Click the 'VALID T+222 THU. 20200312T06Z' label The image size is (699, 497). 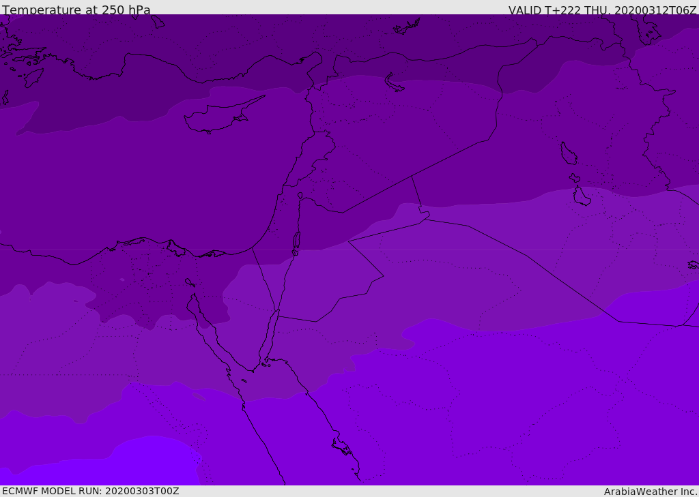pos(602,10)
